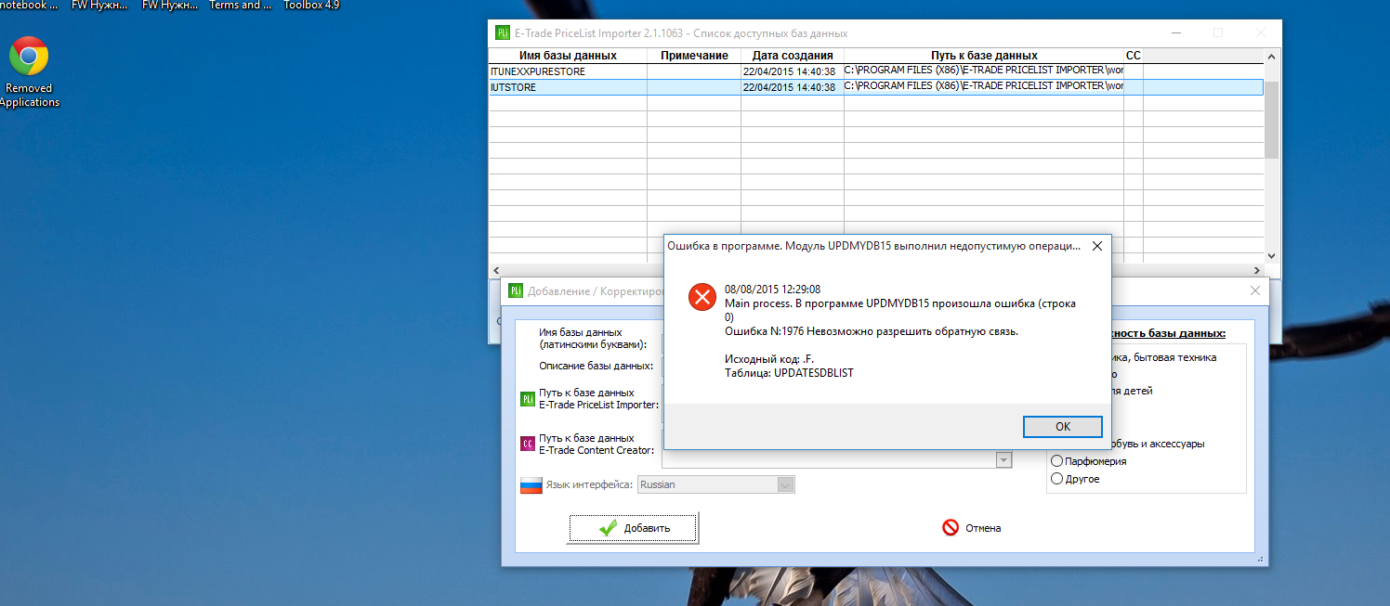Click the notebook desktop label
1390x606 pixels.
click(x=31, y=5)
